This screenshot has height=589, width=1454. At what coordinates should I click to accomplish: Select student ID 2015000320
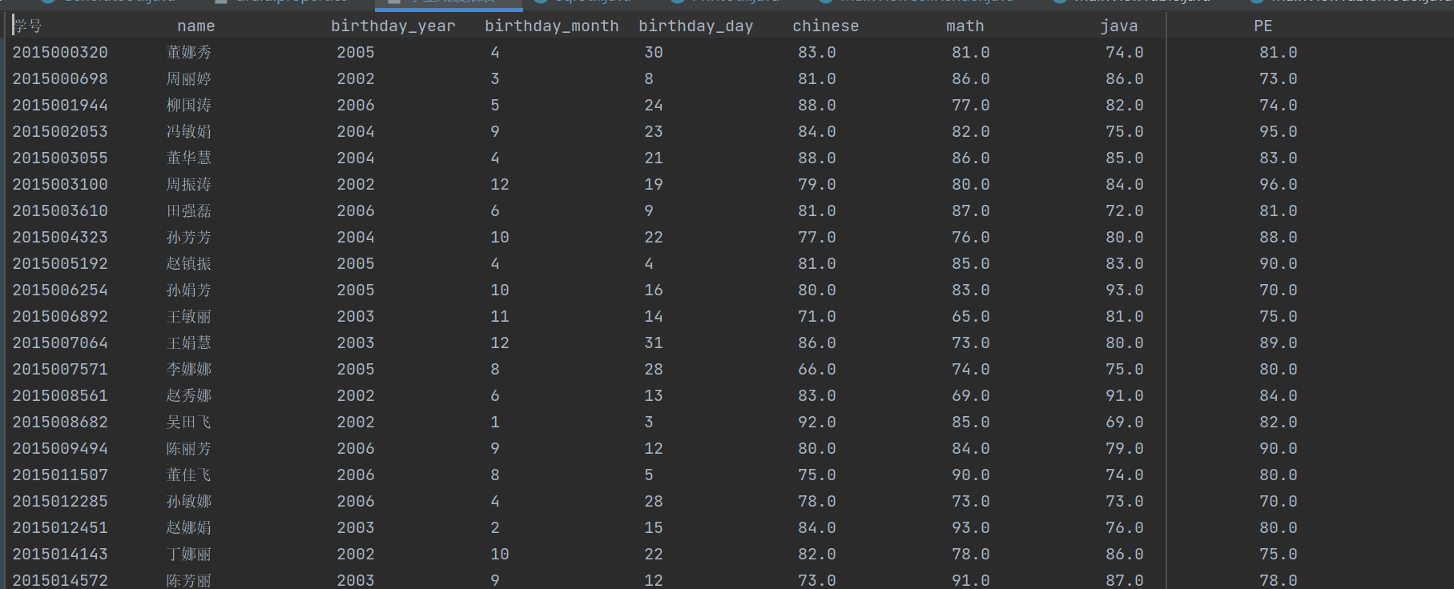pos(60,53)
